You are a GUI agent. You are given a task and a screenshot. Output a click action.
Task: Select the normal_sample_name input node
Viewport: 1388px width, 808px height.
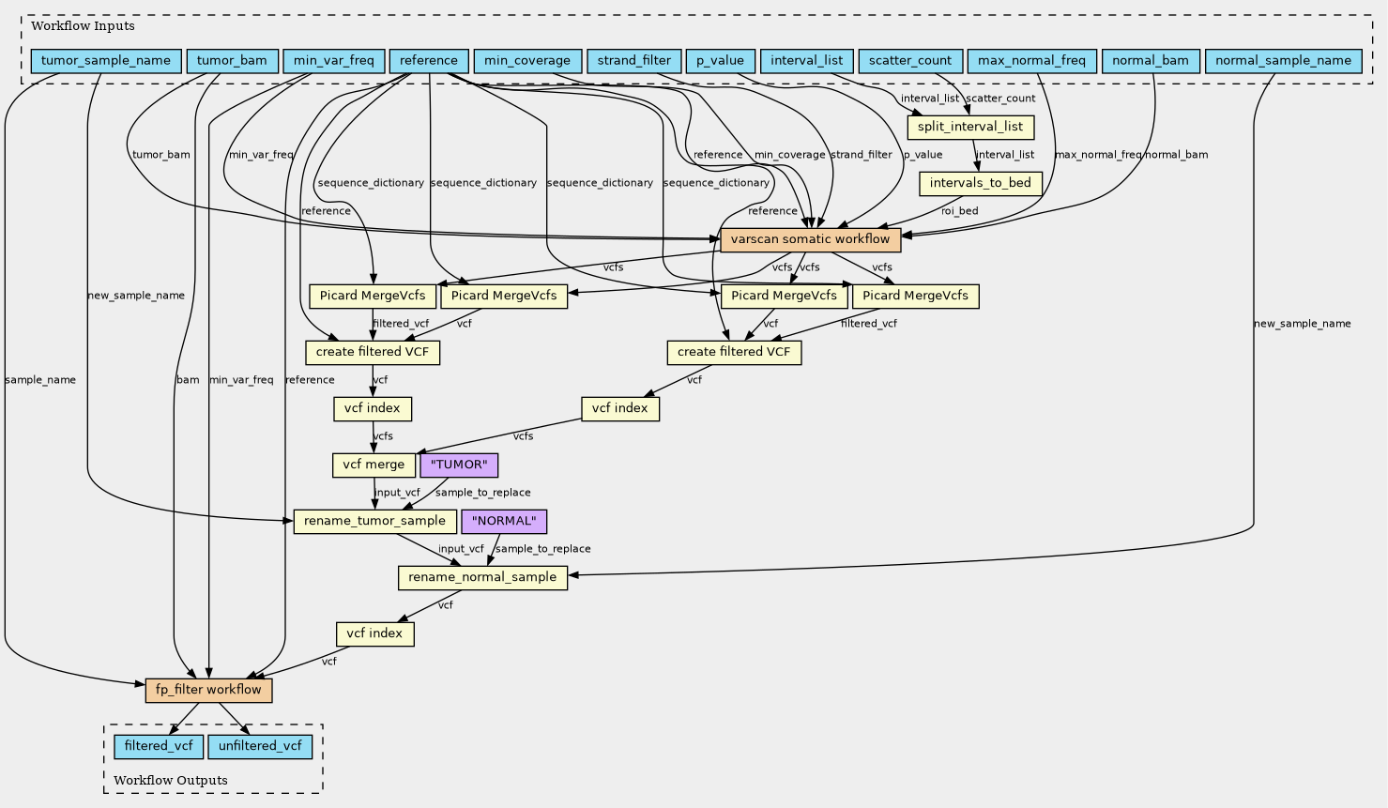point(1282,61)
